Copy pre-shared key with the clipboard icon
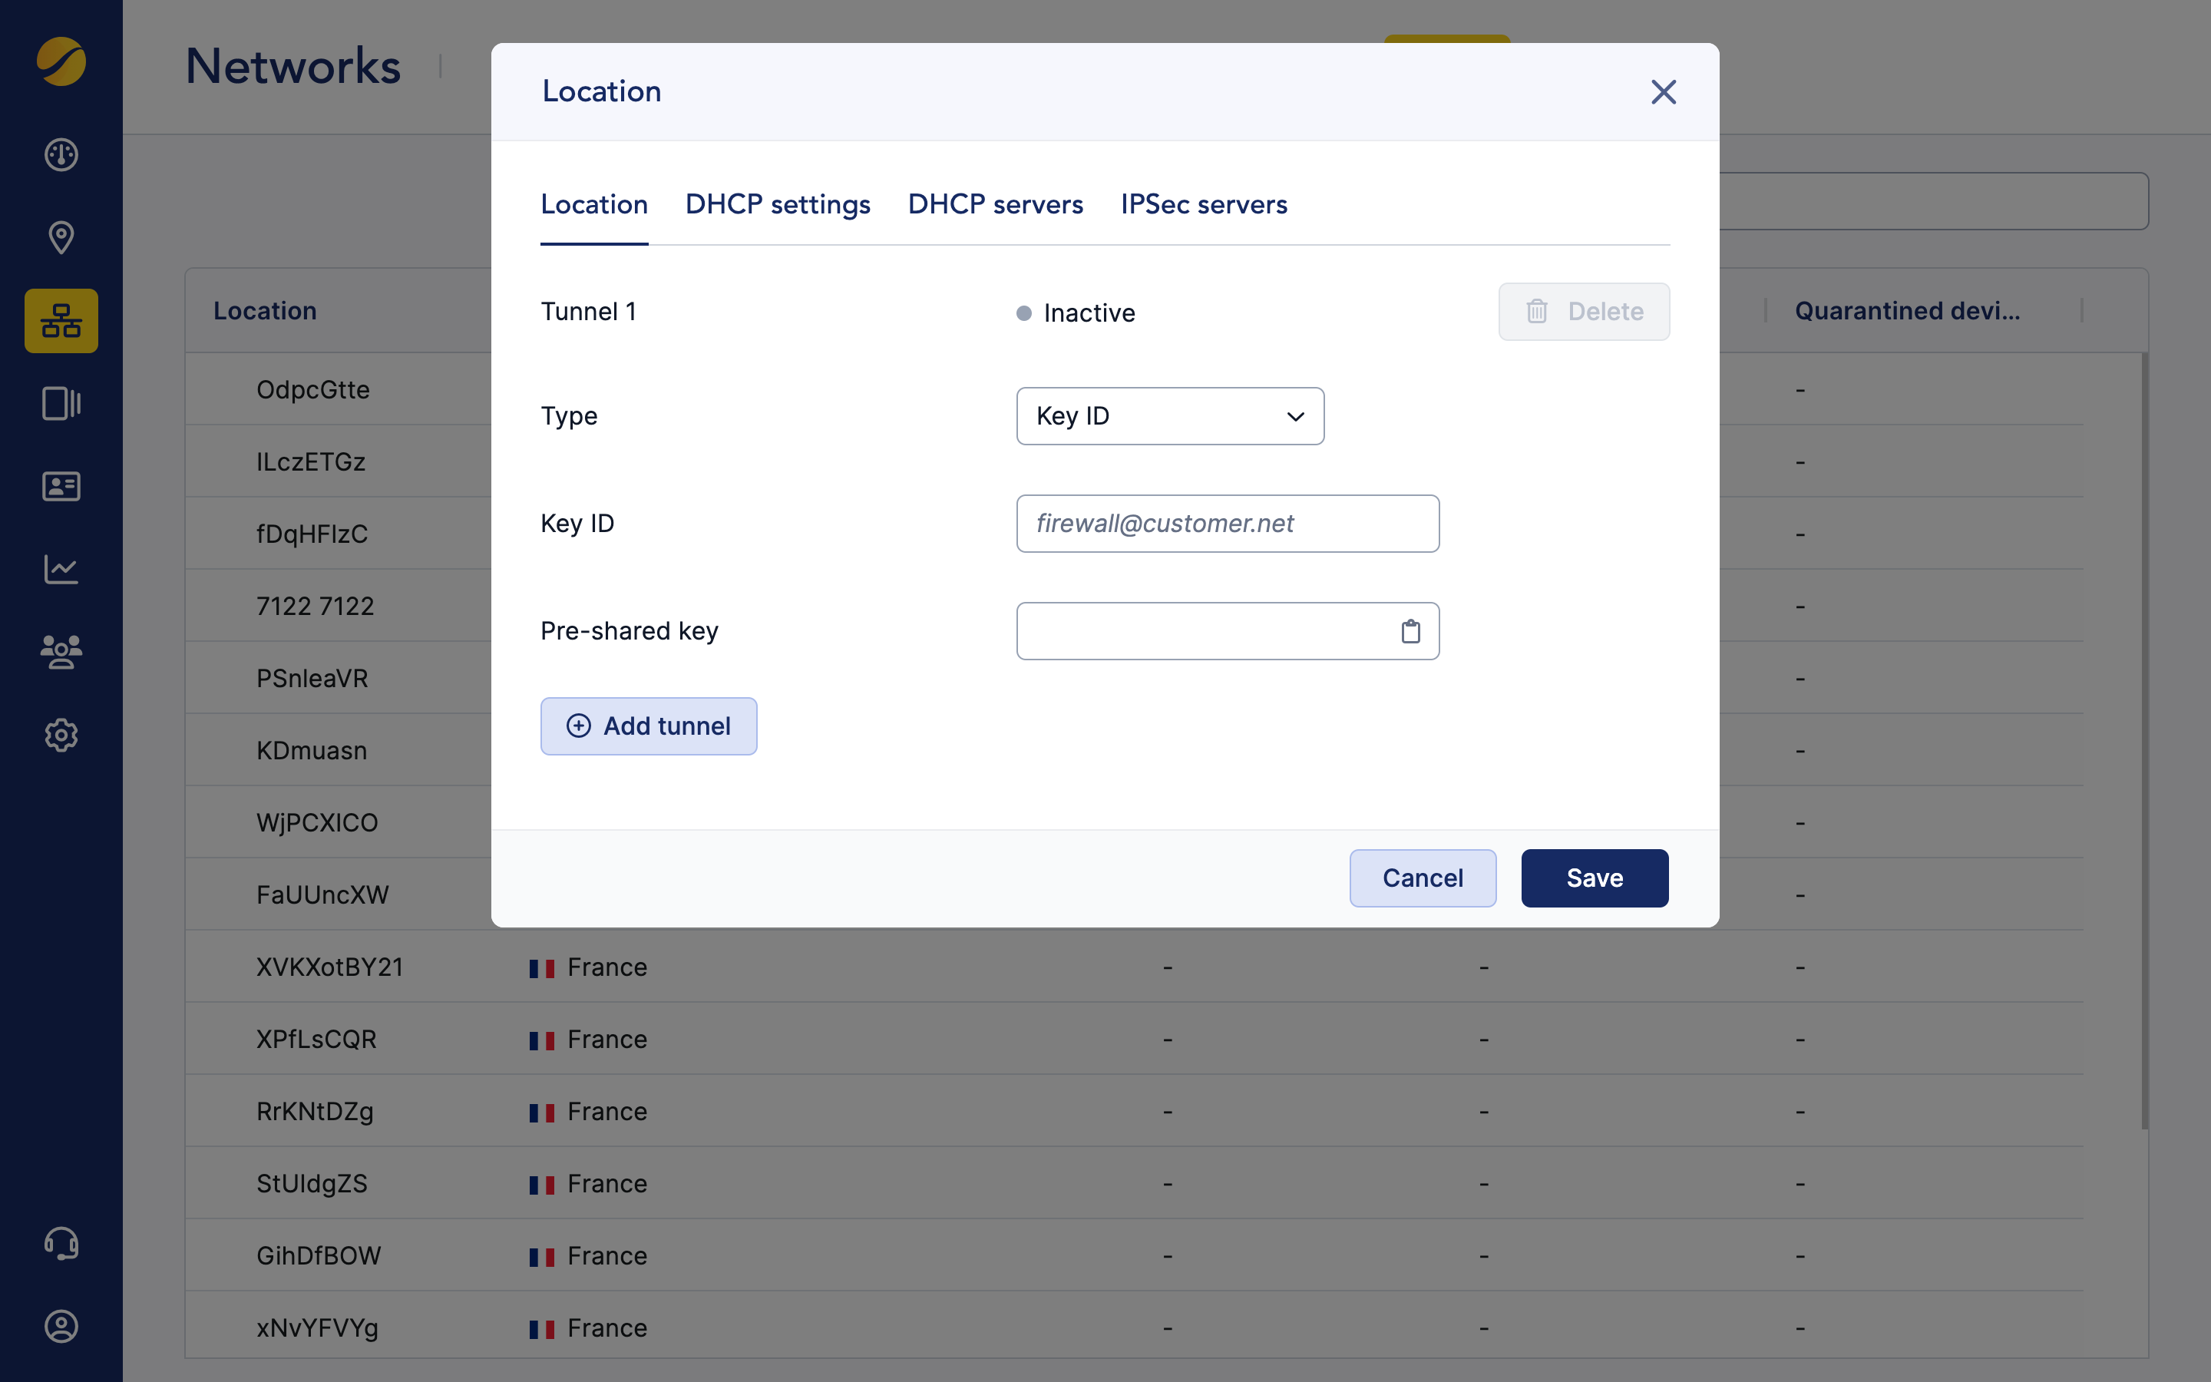2211x1382 pixels. coord(1412,630)
